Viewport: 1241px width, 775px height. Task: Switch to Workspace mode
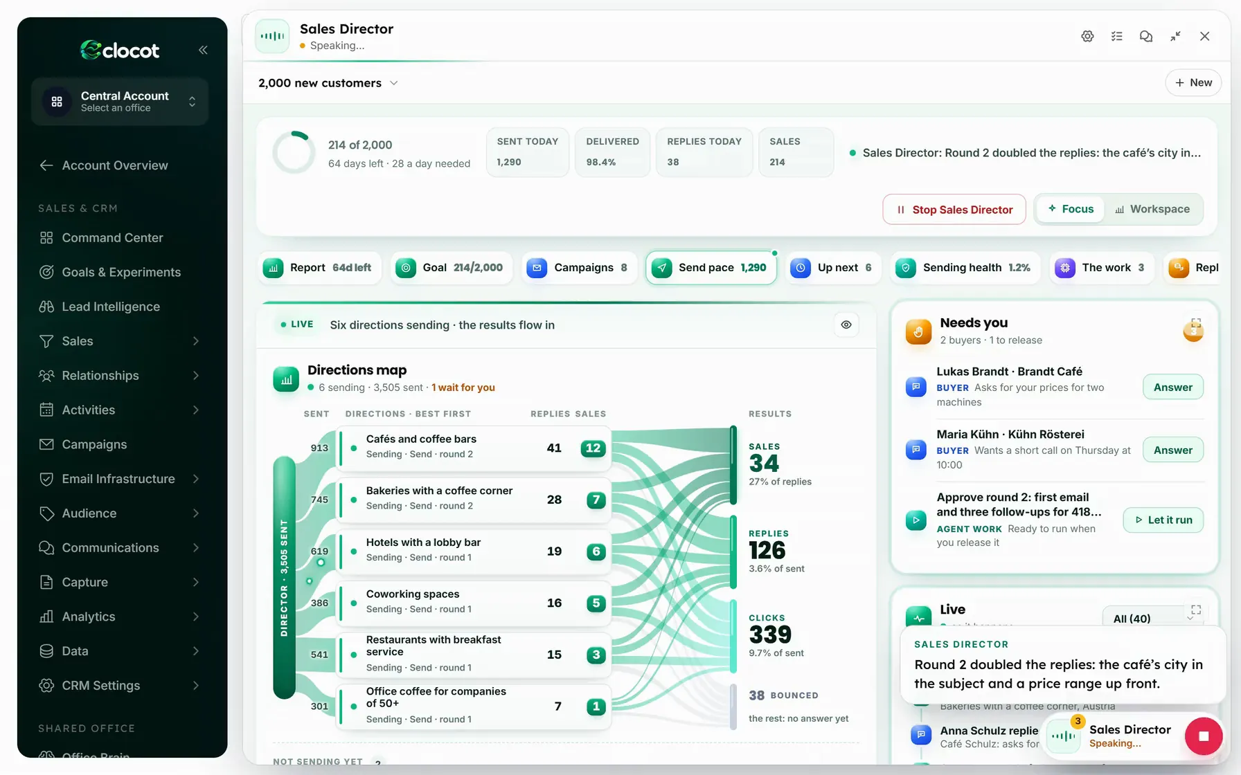point(1152,209)
